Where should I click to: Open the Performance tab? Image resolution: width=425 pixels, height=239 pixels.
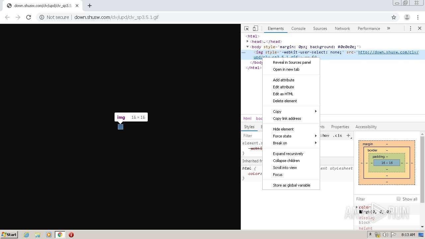click(369, 29)
